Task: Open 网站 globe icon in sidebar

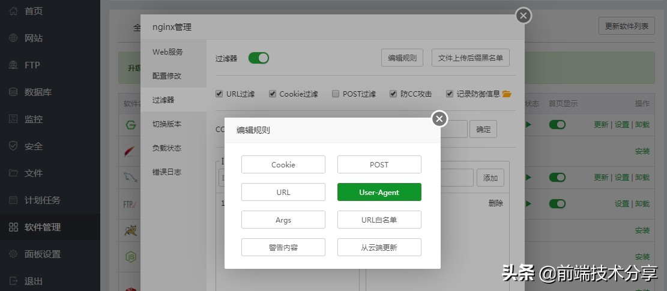Action: (13, 38)
